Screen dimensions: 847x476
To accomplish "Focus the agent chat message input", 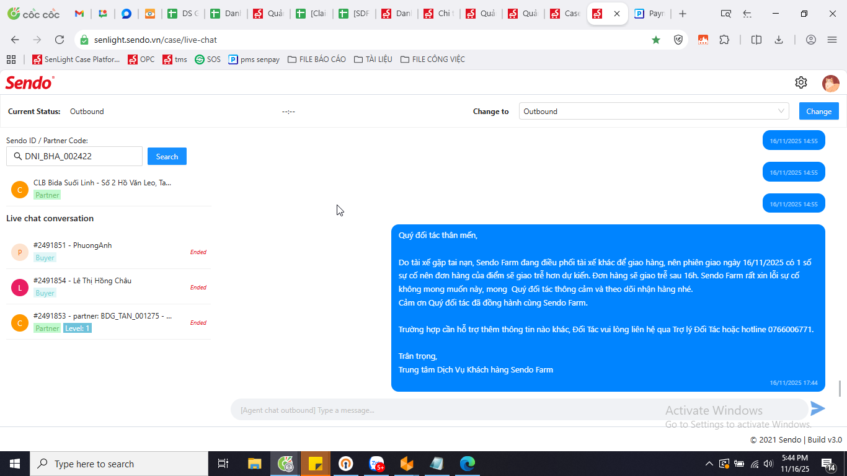I will [x=520, y=410].
